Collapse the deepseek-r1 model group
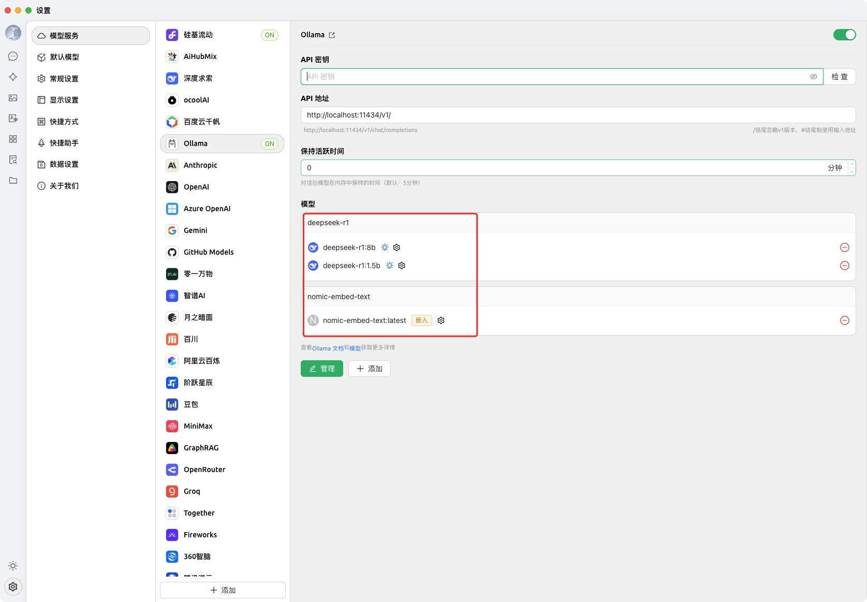 point(578,223)
